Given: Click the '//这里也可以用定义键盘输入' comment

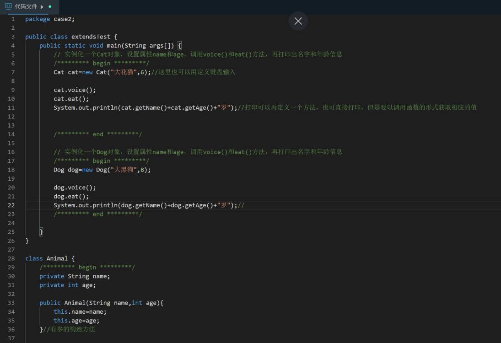Looking at the screenshot, I should click(x=193, y=72).
